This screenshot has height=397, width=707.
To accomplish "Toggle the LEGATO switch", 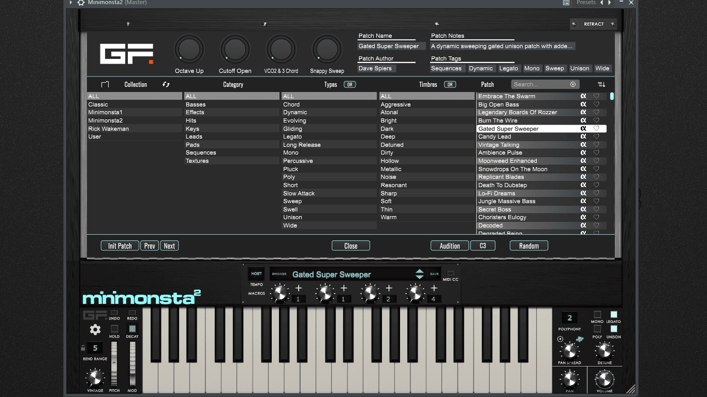I will [x=614, y=314].
